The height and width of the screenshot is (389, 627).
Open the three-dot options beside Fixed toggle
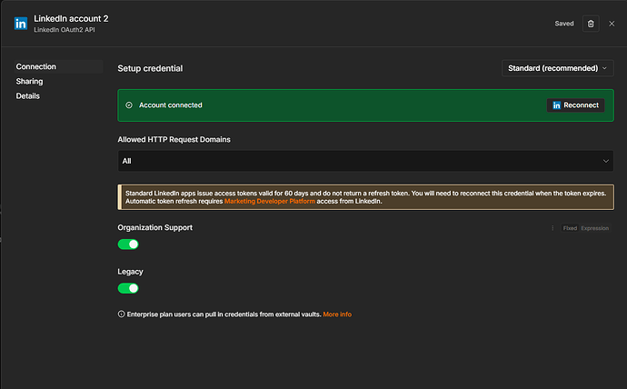click(552, 228)
